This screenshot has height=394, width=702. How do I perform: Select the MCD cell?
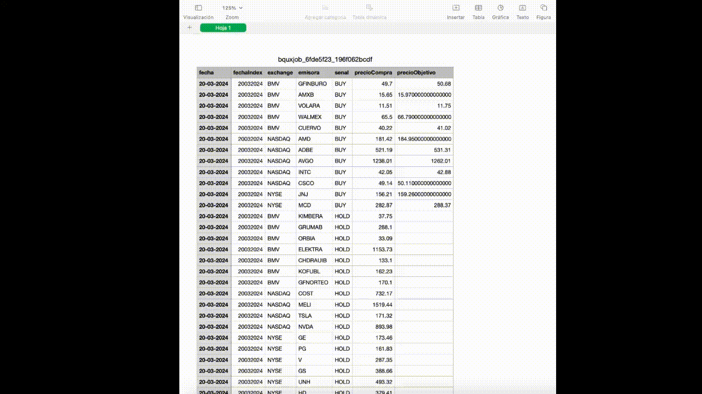(314, 205)
